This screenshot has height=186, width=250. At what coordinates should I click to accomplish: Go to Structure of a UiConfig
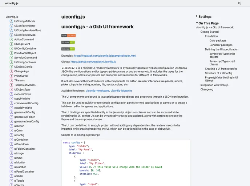(218, 73)
